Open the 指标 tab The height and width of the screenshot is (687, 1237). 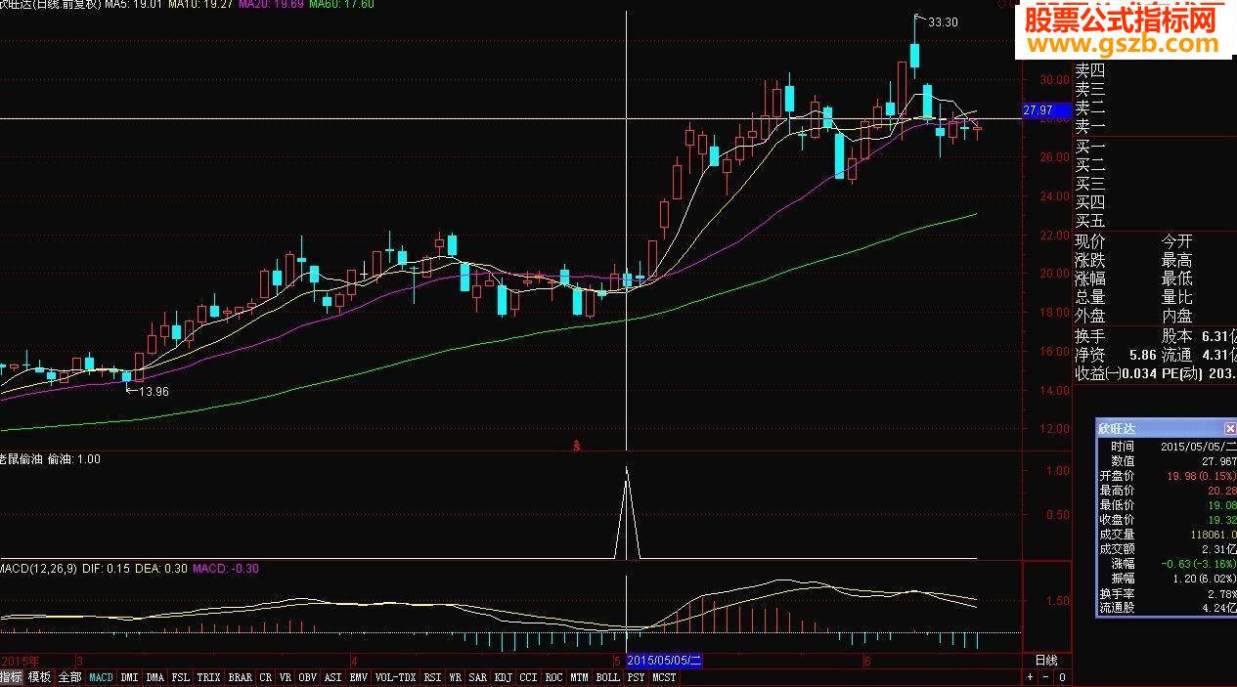(12, 677)
